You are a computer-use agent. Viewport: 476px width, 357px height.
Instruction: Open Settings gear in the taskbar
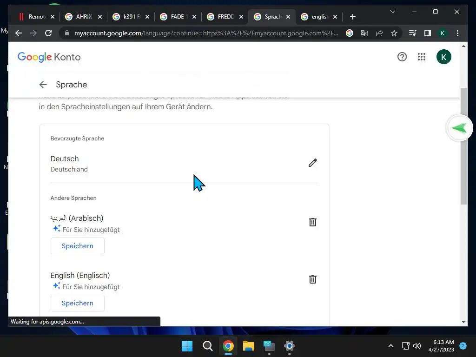pyautogui.click(x=289, y=346)
